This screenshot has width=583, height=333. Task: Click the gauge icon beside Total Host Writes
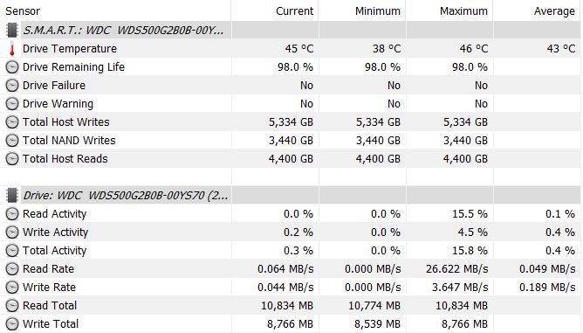point(12,122)
